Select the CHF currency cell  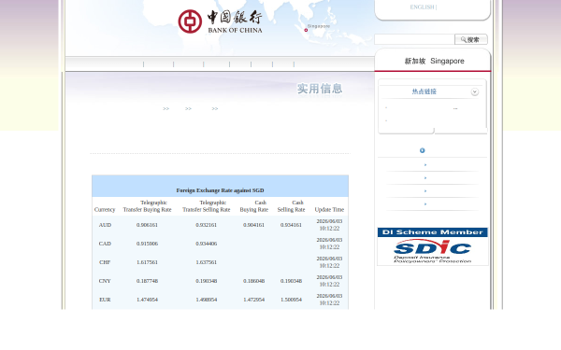click(x=105, y=262)
